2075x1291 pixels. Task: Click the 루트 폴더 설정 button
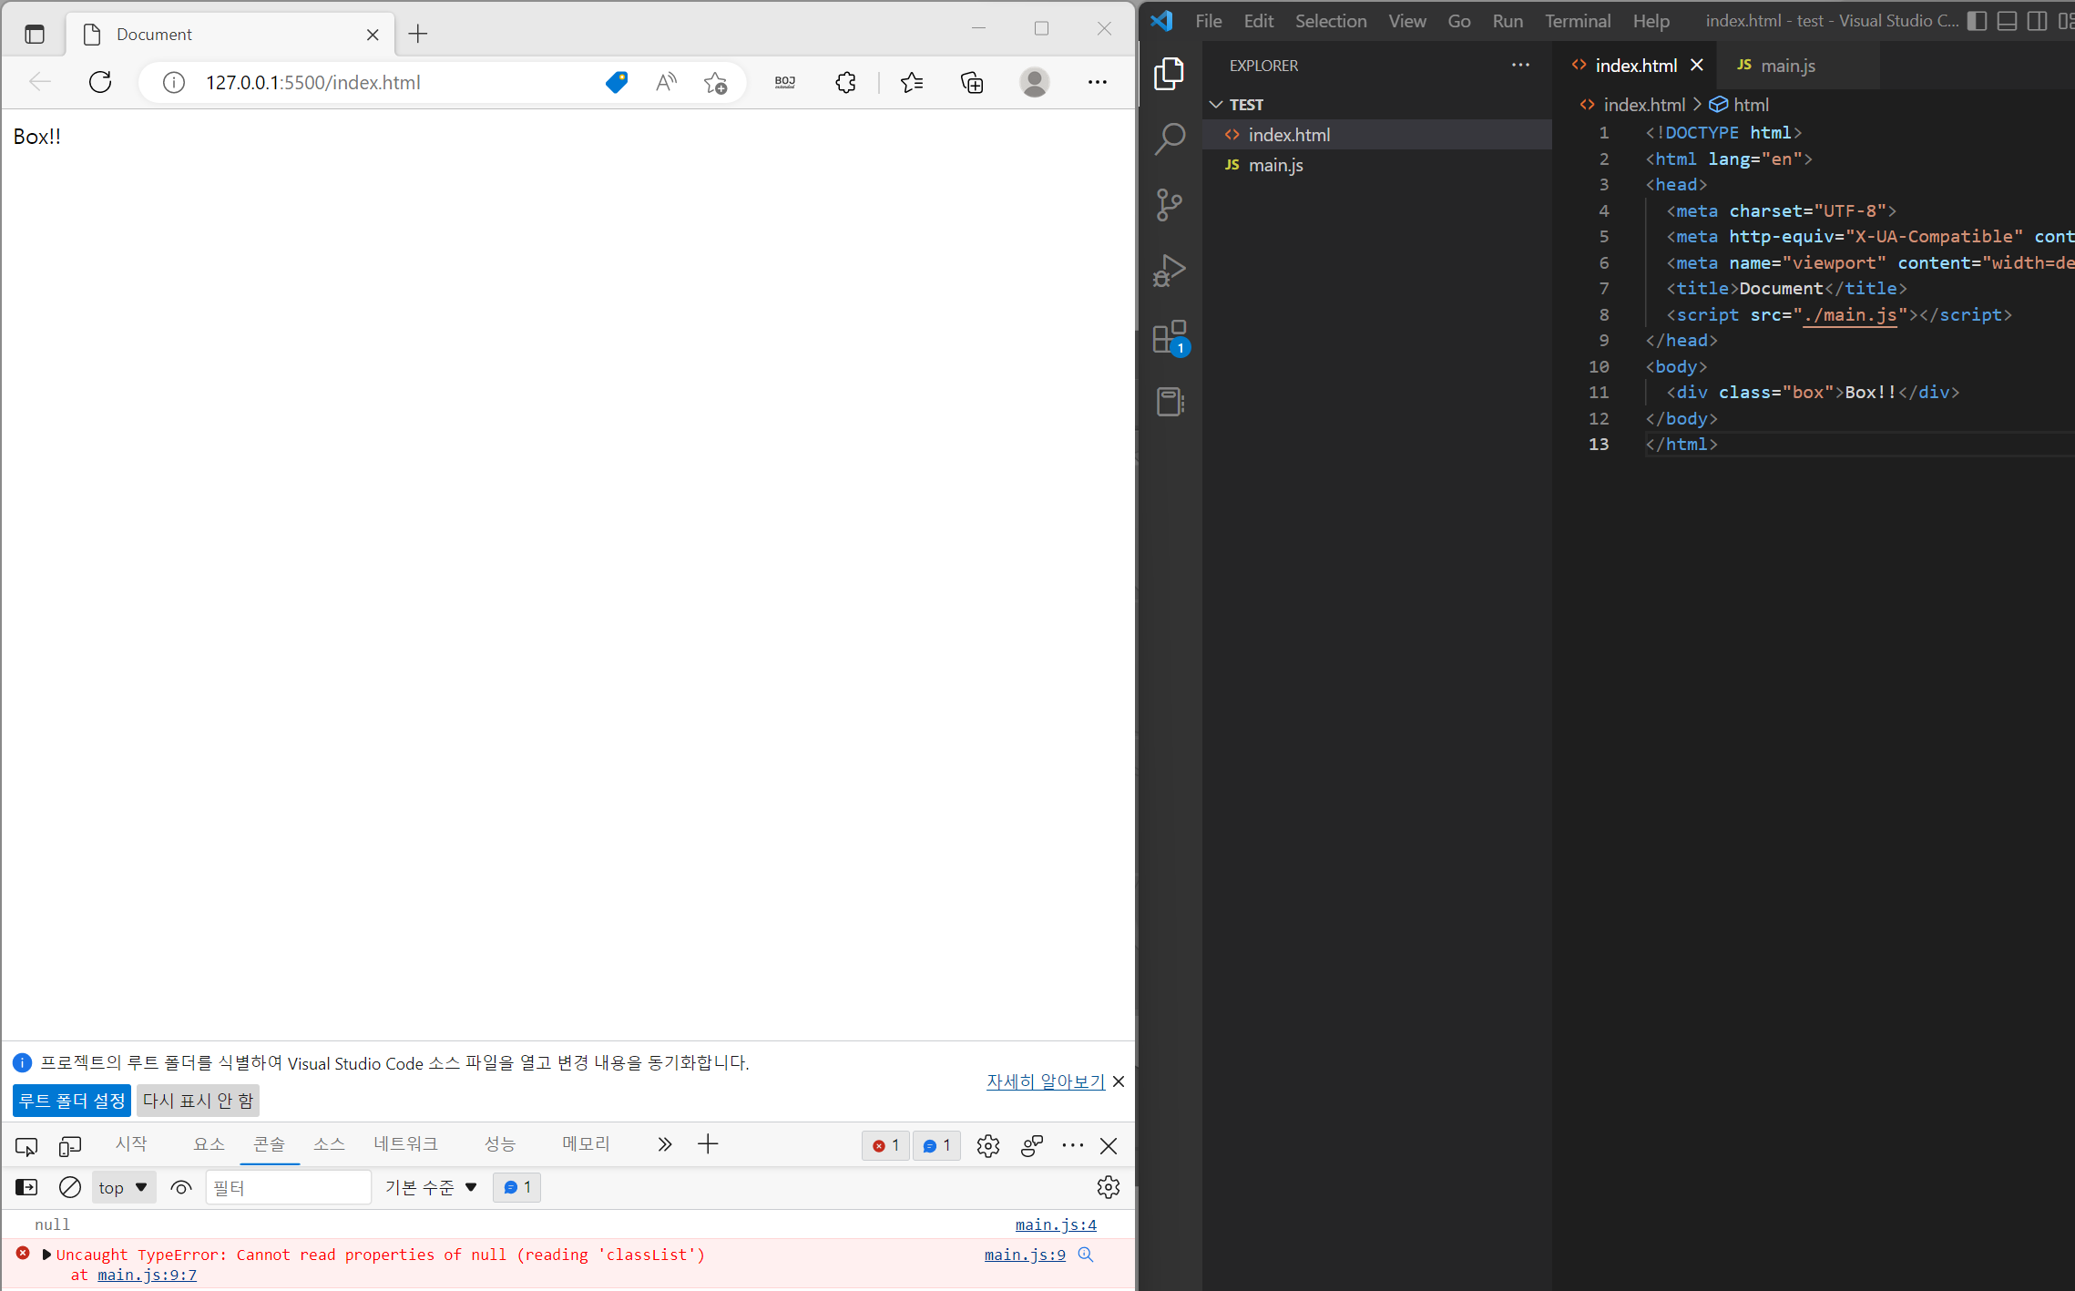coord(72,1101)
